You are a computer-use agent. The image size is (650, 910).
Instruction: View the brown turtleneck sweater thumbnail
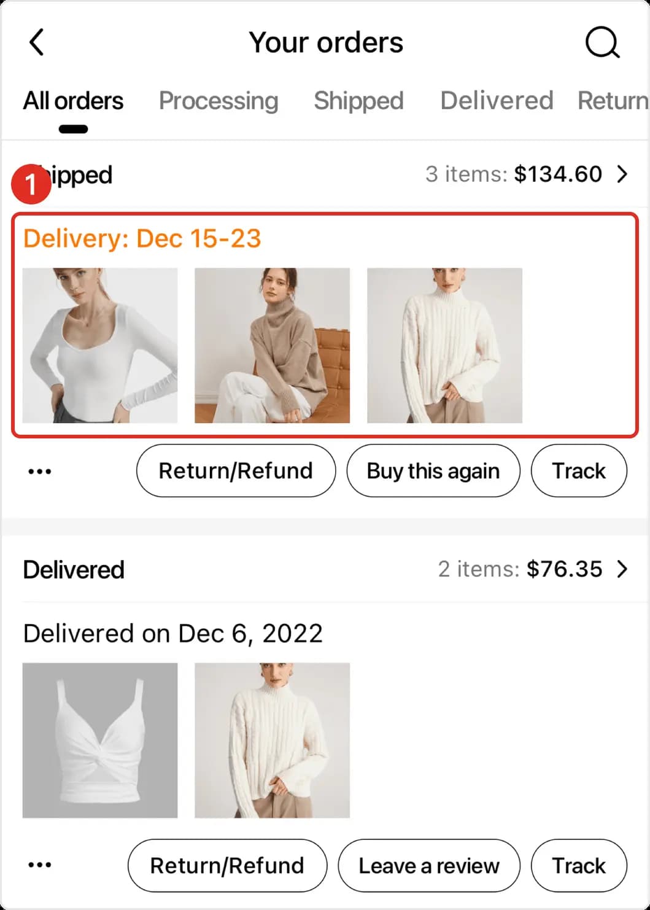click(272, 345)
